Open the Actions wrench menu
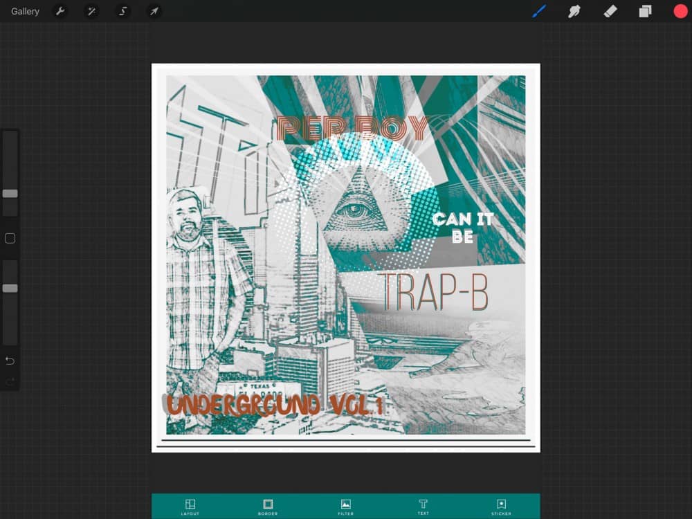Image resolution: width=692 pixels, height=519 pixels. point(60,11)
